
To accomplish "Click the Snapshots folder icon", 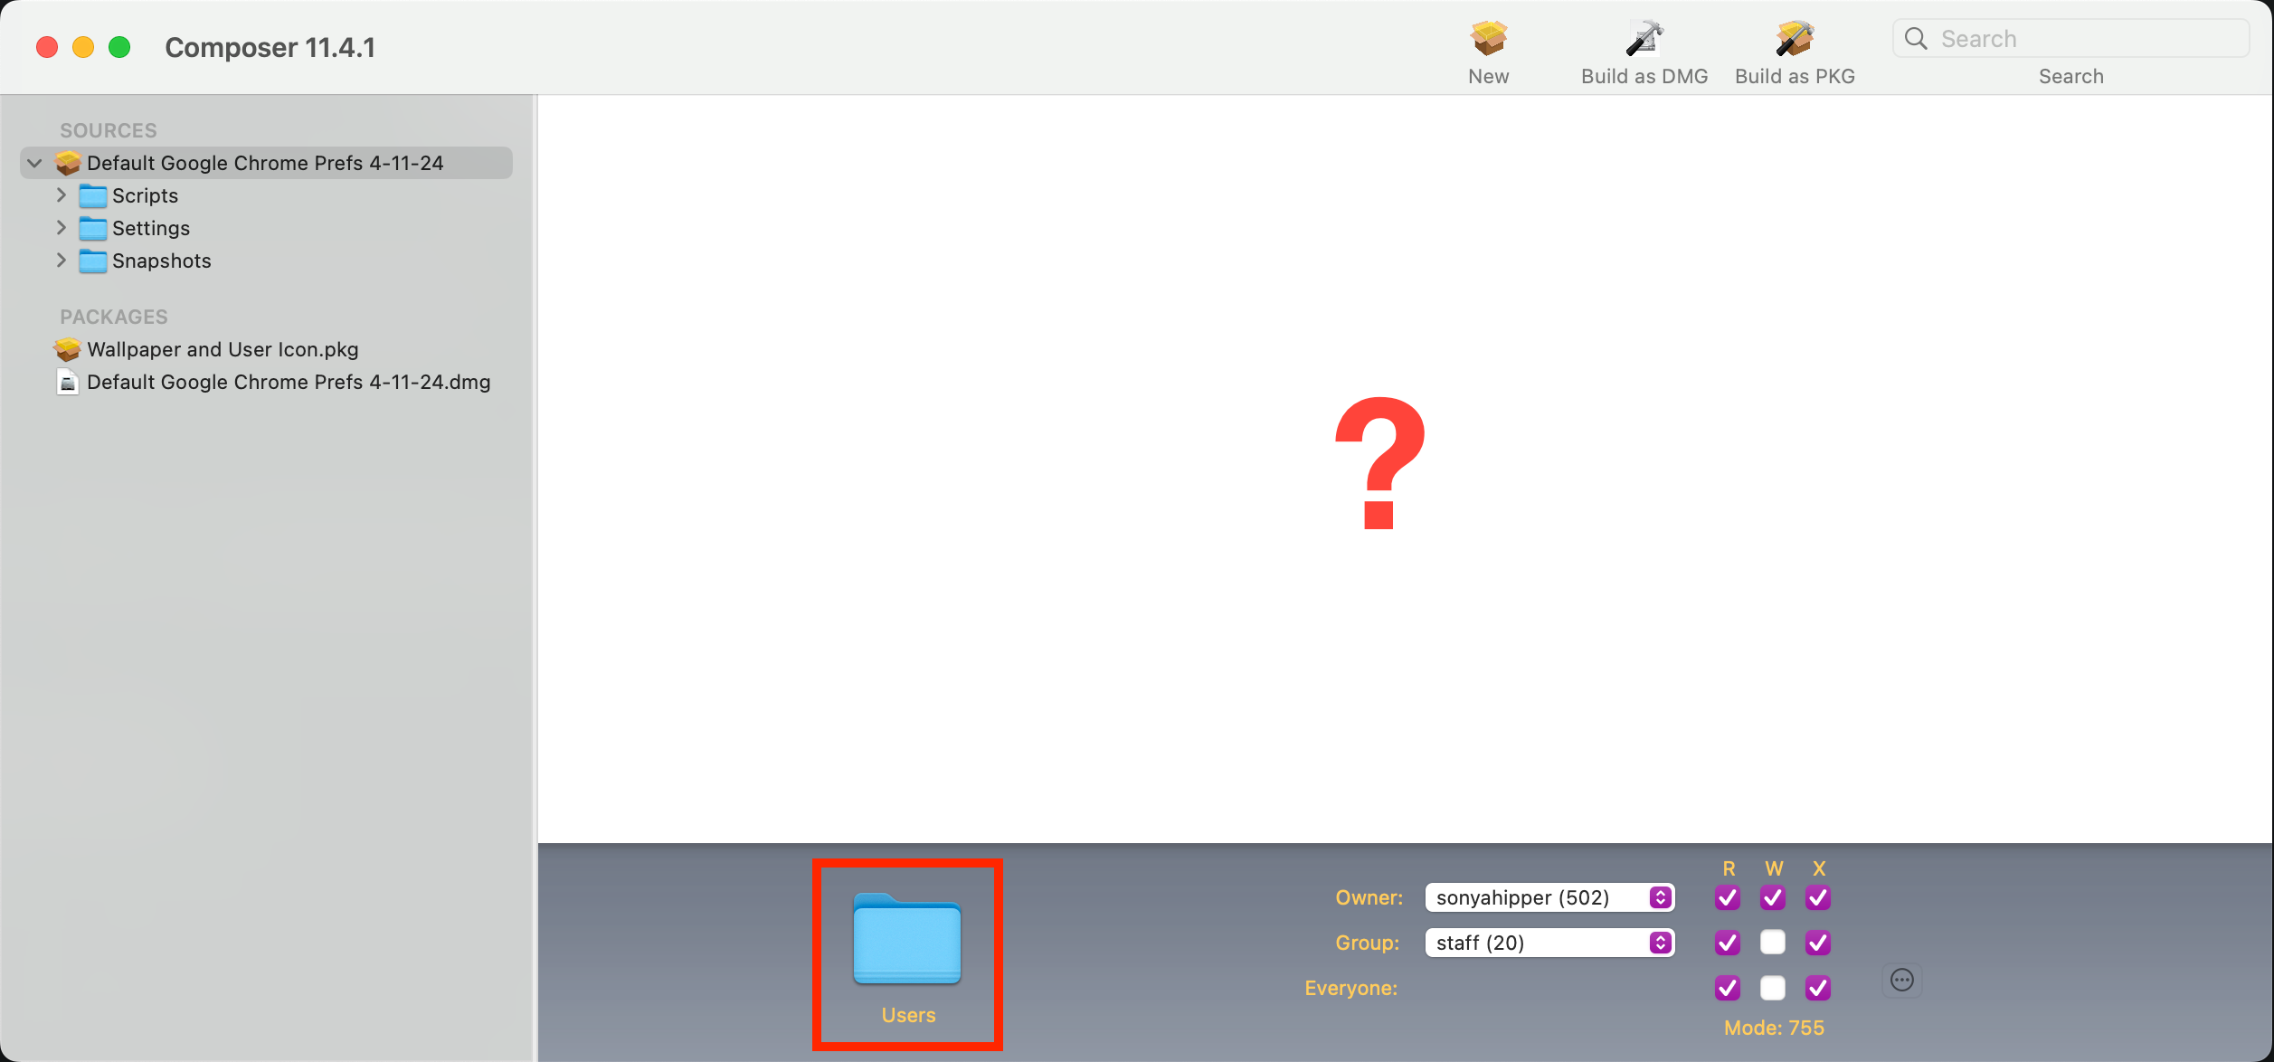I will (92, 261).
